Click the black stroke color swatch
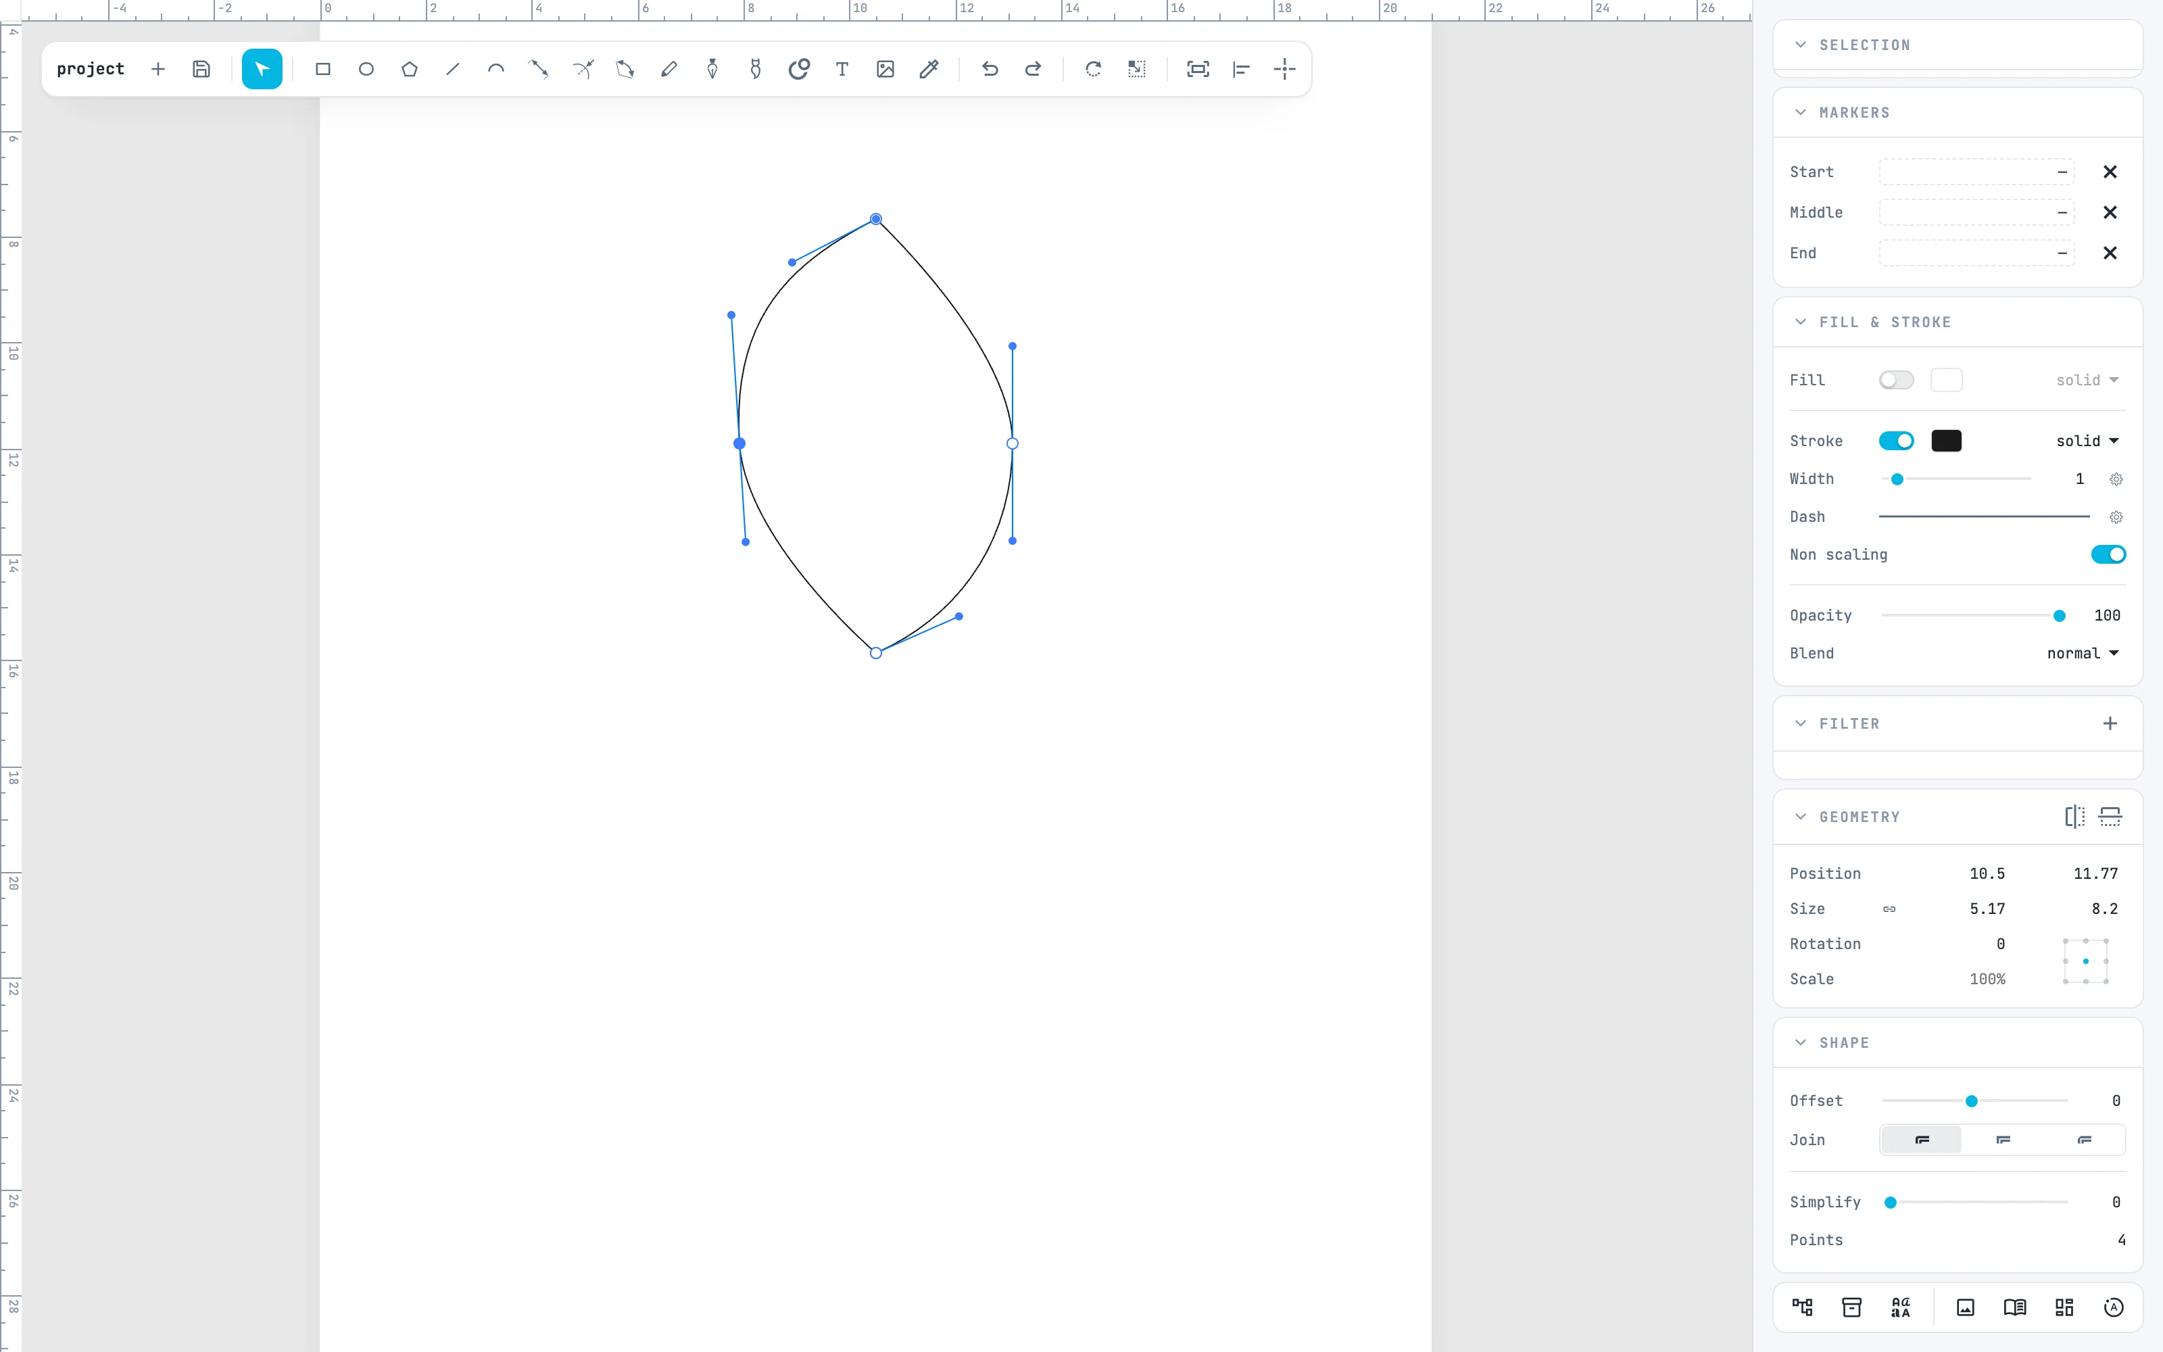 pyautogui.click(x=1946, y=441)
